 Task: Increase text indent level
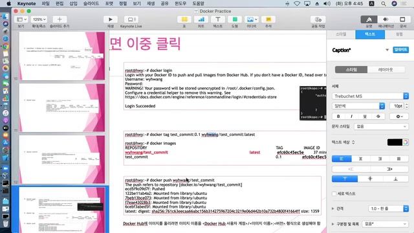click(389, 169)
